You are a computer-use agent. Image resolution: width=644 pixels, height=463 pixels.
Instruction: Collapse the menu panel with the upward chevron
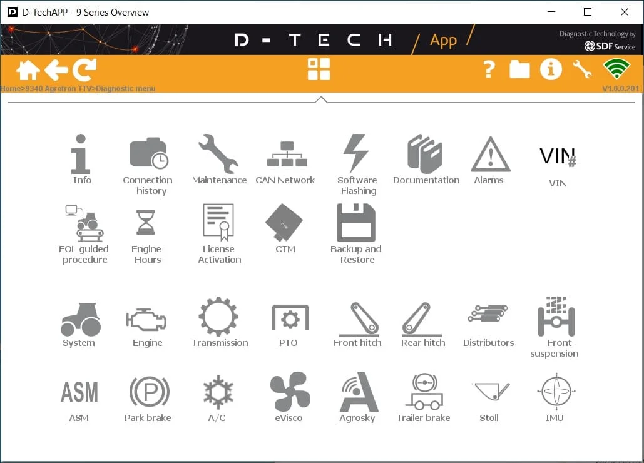tap(321, 98)
